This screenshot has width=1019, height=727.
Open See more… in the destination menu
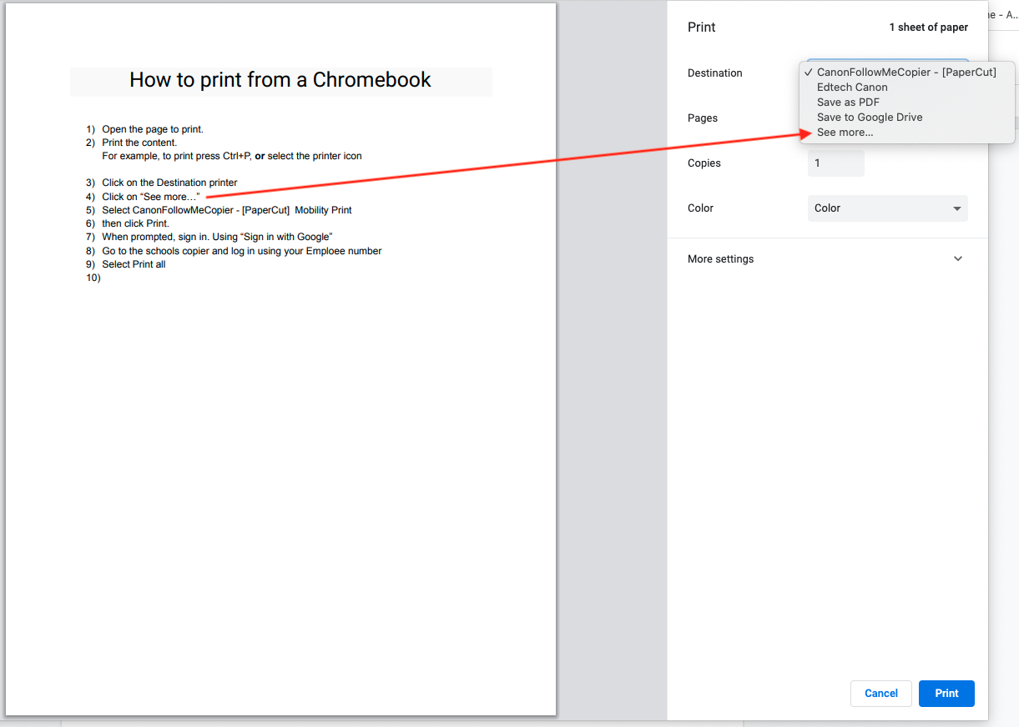(845, 133)
